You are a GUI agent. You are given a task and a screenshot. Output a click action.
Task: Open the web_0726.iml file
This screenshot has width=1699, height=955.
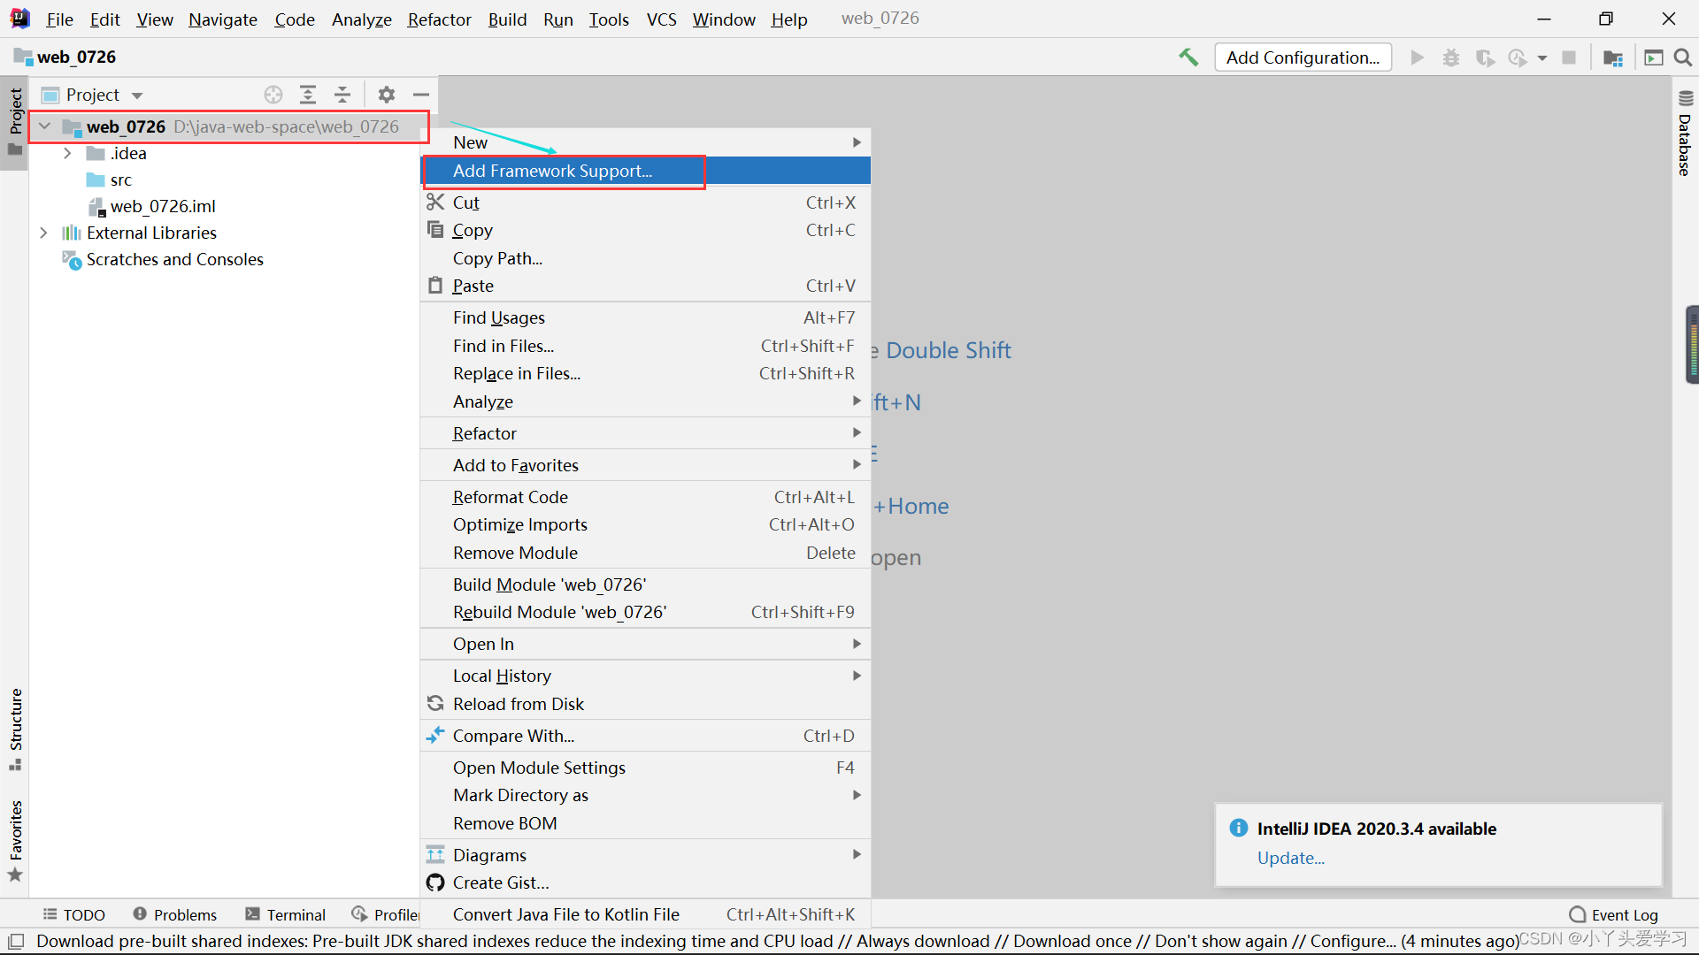pyautogui.click(x=164, y=205)
